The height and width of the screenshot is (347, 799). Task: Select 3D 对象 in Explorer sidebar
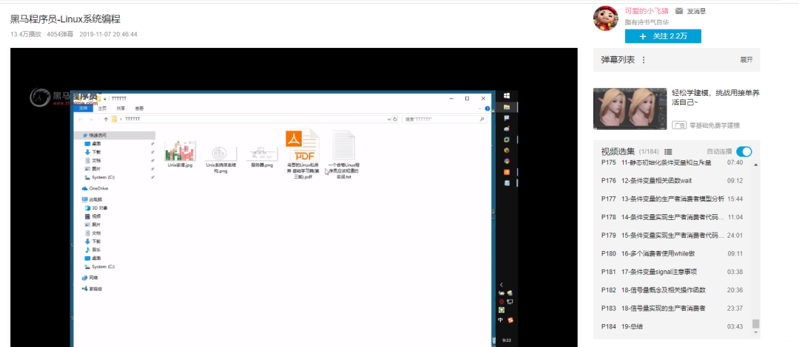coord(99,208)
